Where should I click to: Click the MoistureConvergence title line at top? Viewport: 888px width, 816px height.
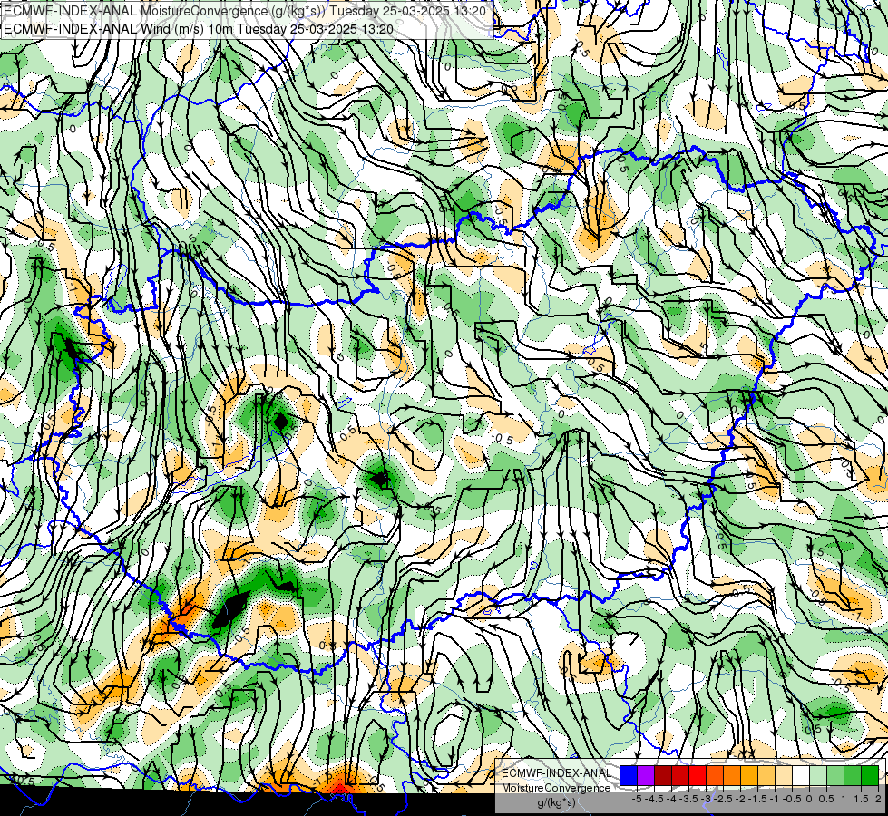pos(244,11)
